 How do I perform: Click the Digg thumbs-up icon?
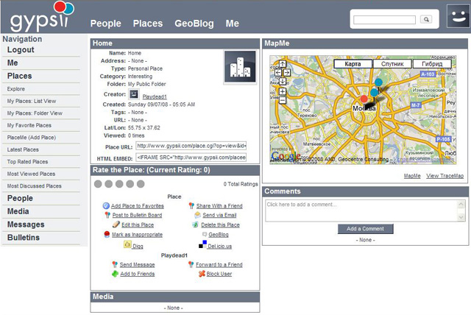tap(127, 244)
